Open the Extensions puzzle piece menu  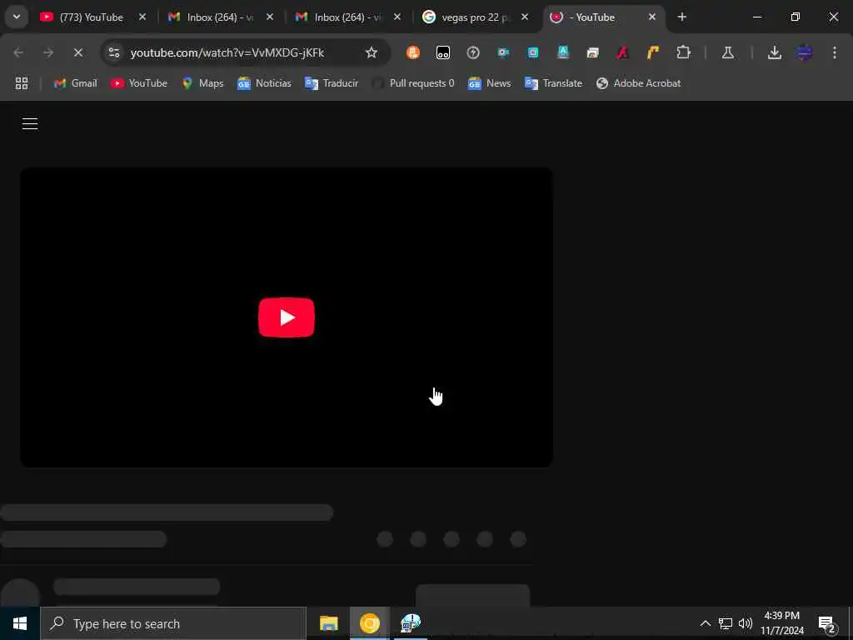coord(683,52)
